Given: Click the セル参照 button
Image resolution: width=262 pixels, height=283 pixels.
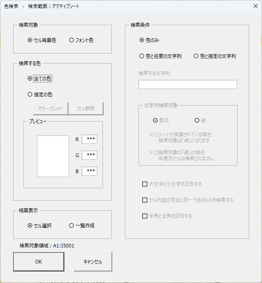Looking at the screenshot, I should coord(86,108).
